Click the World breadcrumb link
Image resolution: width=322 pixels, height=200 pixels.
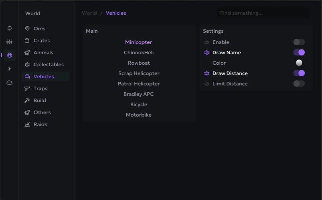[x=89, y=13]
